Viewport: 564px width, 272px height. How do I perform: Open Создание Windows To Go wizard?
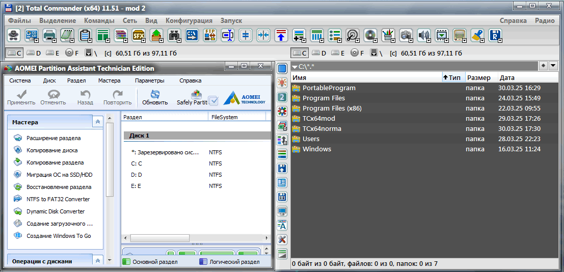coord(59,236)
